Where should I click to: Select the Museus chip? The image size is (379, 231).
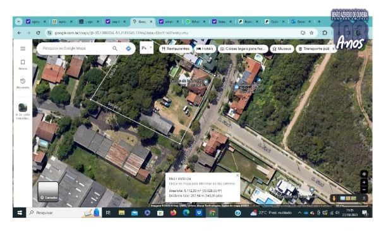(x=282, y=48)
